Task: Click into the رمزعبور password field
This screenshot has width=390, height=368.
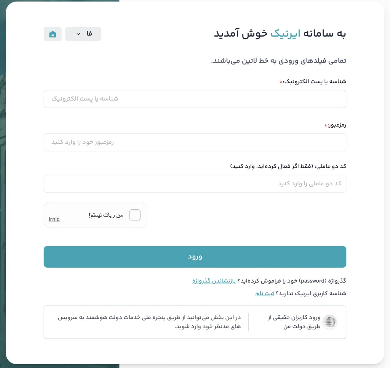Action: click(x=195, y=142)
